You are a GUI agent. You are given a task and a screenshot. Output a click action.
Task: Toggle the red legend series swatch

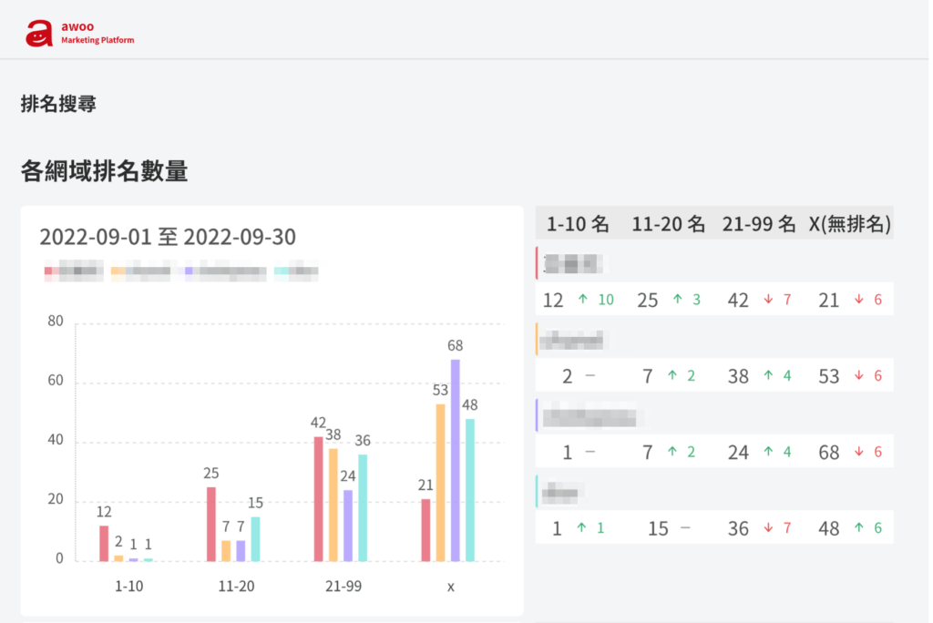(x=48, y=271)
